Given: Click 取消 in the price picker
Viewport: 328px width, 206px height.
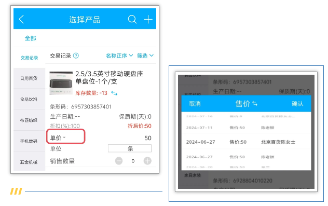Looking at the screenshot, I should point(195,104).
